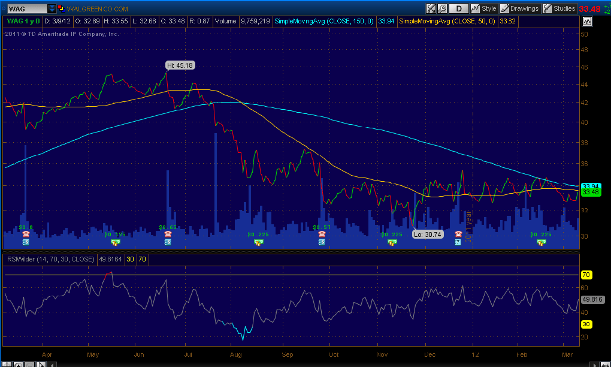Click the WALGREEN CO COM company name
The height and width of the screenshot is (367, 611).
click(98, 8)
